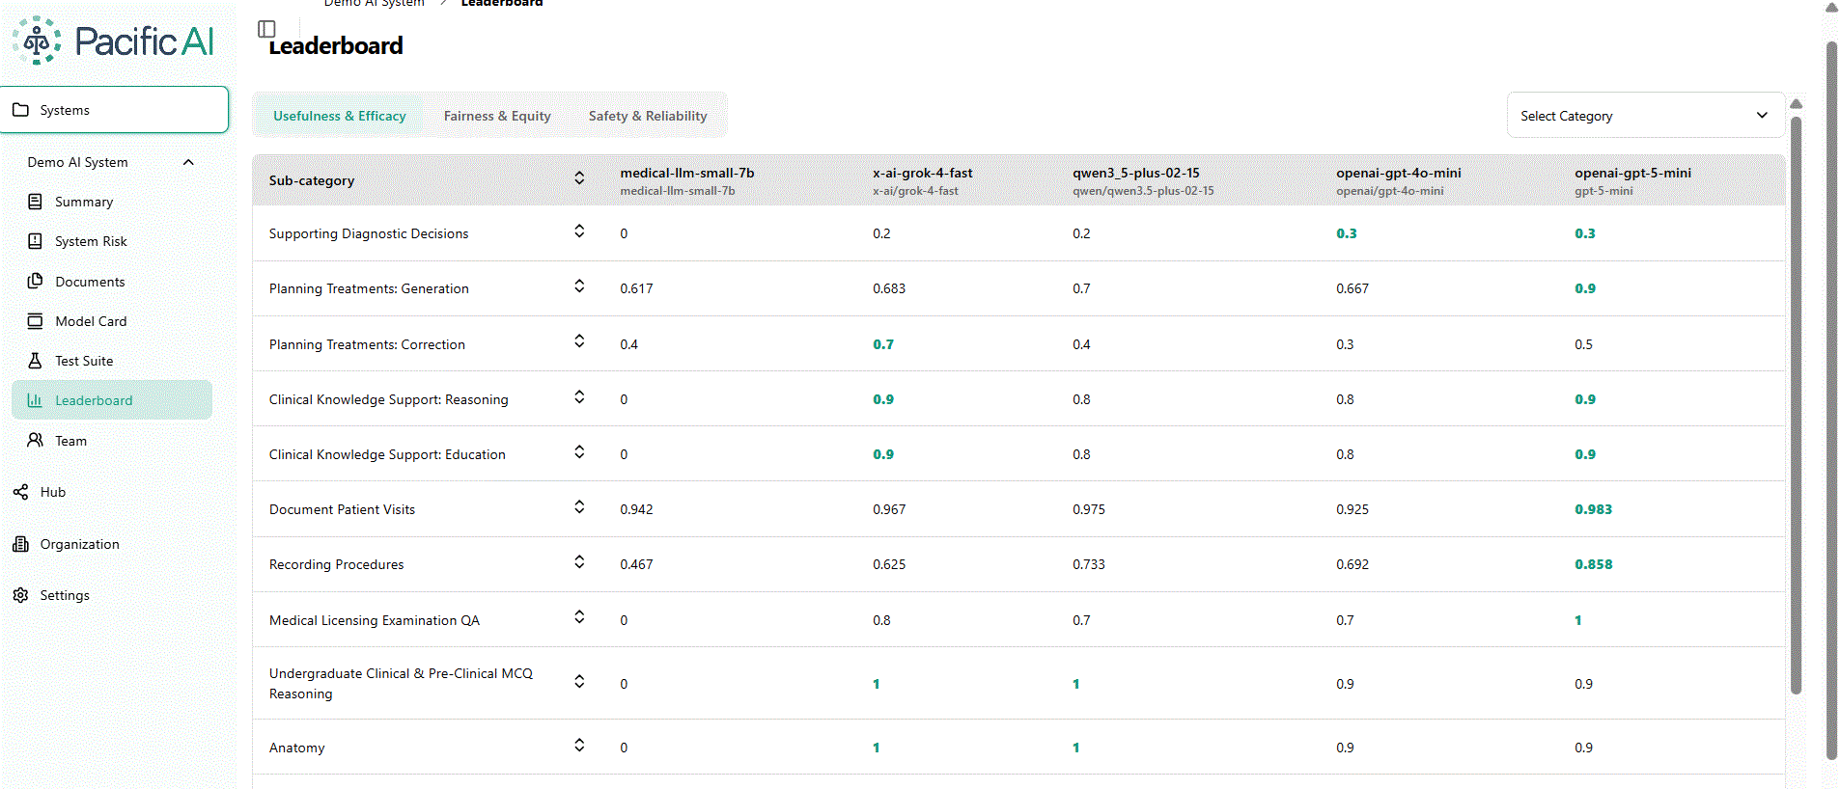Viewport: 1840px width, 789px height.
Task: Click the x-ai-grok-4-fast column header
Action: pyautogui.click(x=923, y=180)
